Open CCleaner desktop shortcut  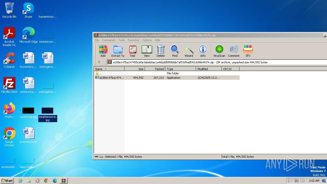[9, 60]
